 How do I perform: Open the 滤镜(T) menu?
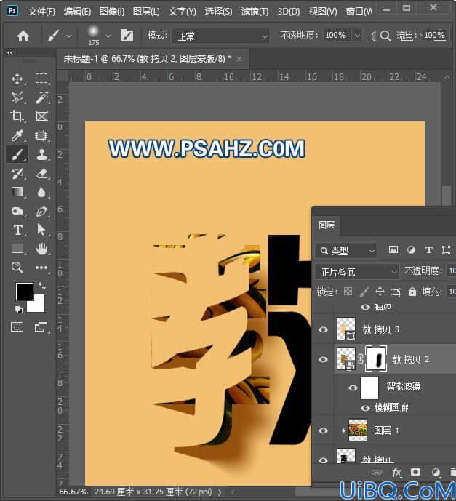[255, 12]
